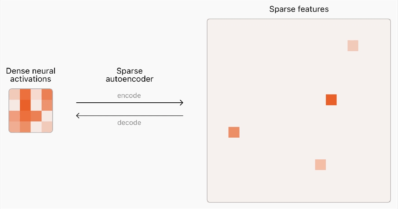This screenshot has width=398, height=209.
Task: Click dense grid cell in row two, column four
Action: click(47, 105)
